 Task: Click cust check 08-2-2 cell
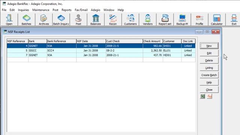(x=124, y=51)
